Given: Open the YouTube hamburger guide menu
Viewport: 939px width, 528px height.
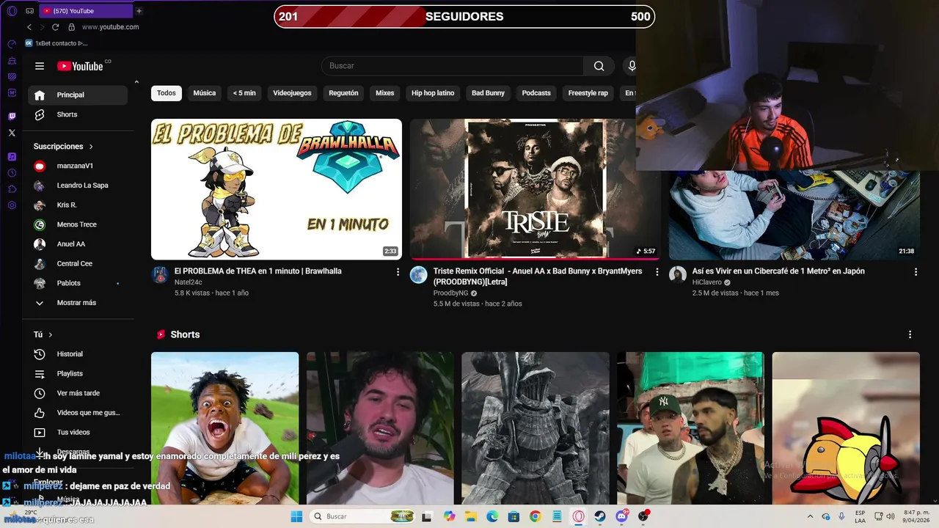Looking at the screenshot, I should 40,66.
